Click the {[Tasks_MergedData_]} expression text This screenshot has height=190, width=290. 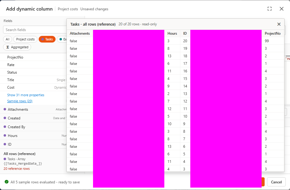(x=23, y=163)
